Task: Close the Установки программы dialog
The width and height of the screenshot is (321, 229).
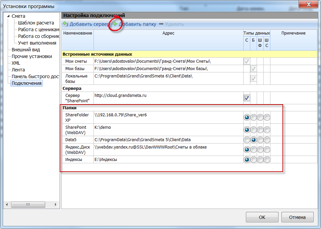Action: (309, 4)
